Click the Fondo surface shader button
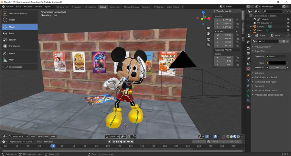Viewport: 291px width, 156px height. tap(276, 56)
